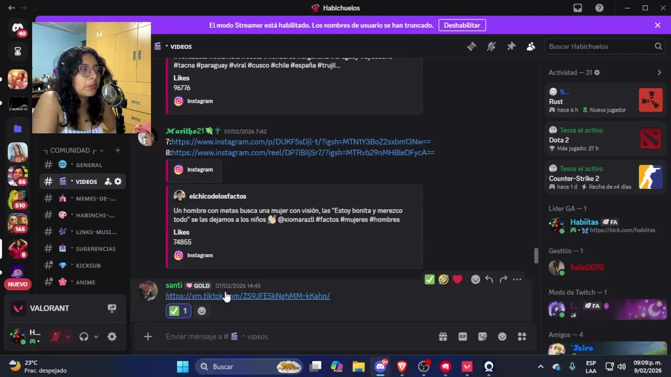Open the Dota 2 activity card
Image resolution: width=671 pixels, height=377 pixels.
coord(605,139)
